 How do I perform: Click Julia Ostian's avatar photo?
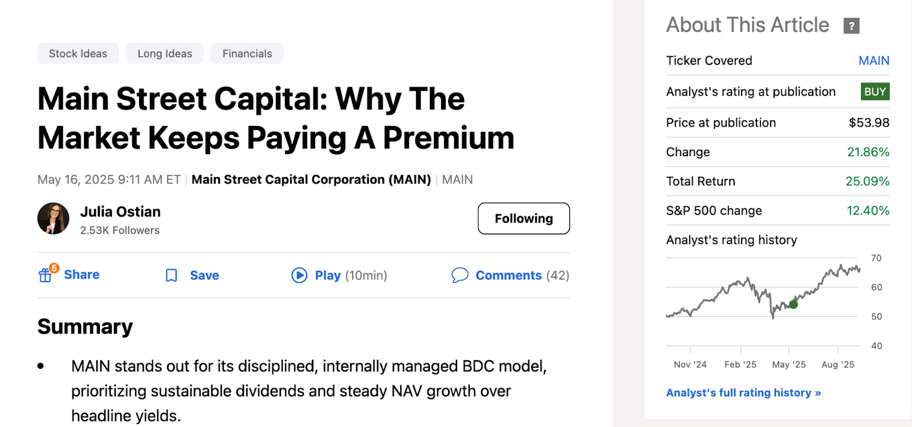click(53, 218)
